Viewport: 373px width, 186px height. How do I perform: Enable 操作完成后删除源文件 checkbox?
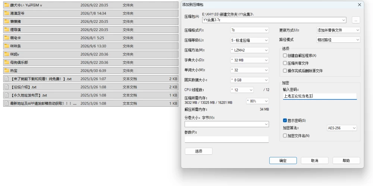point(285,71)
